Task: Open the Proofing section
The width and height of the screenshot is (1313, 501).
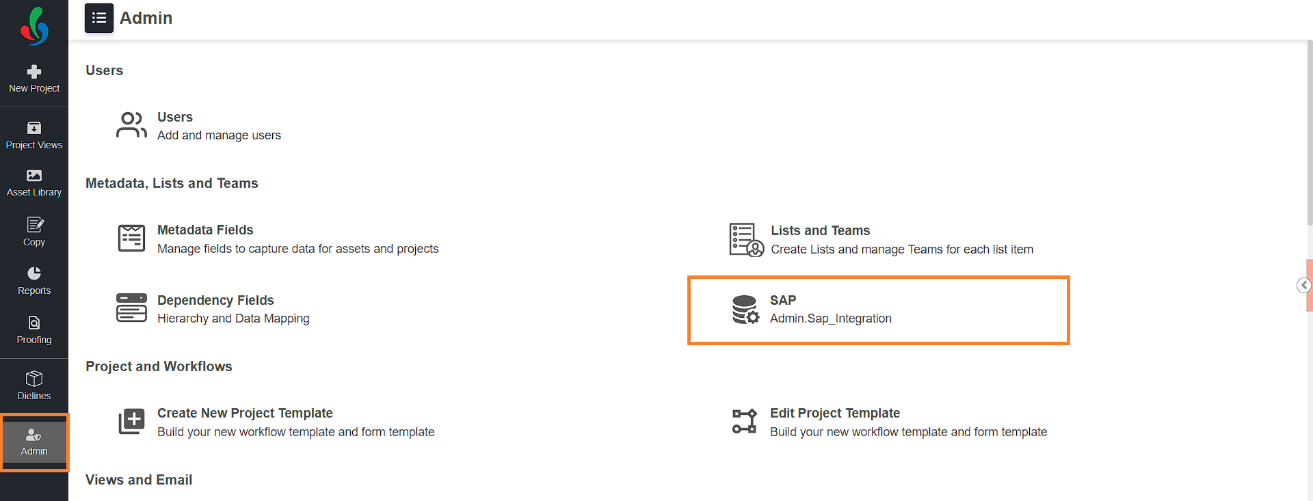Action: [34, 330]
